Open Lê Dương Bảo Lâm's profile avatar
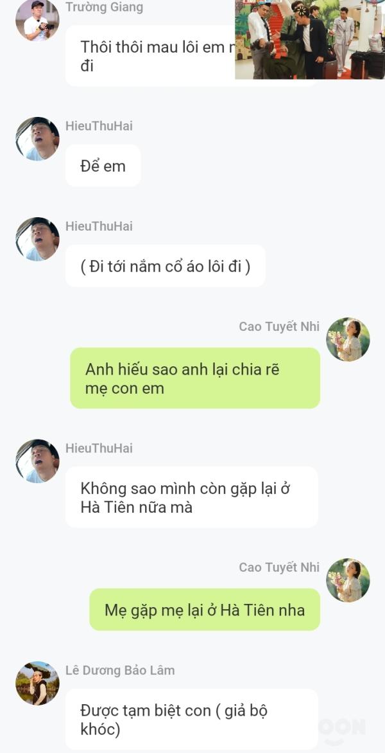The width and height of the screenshot is (385, 753). tap(37, 684)
